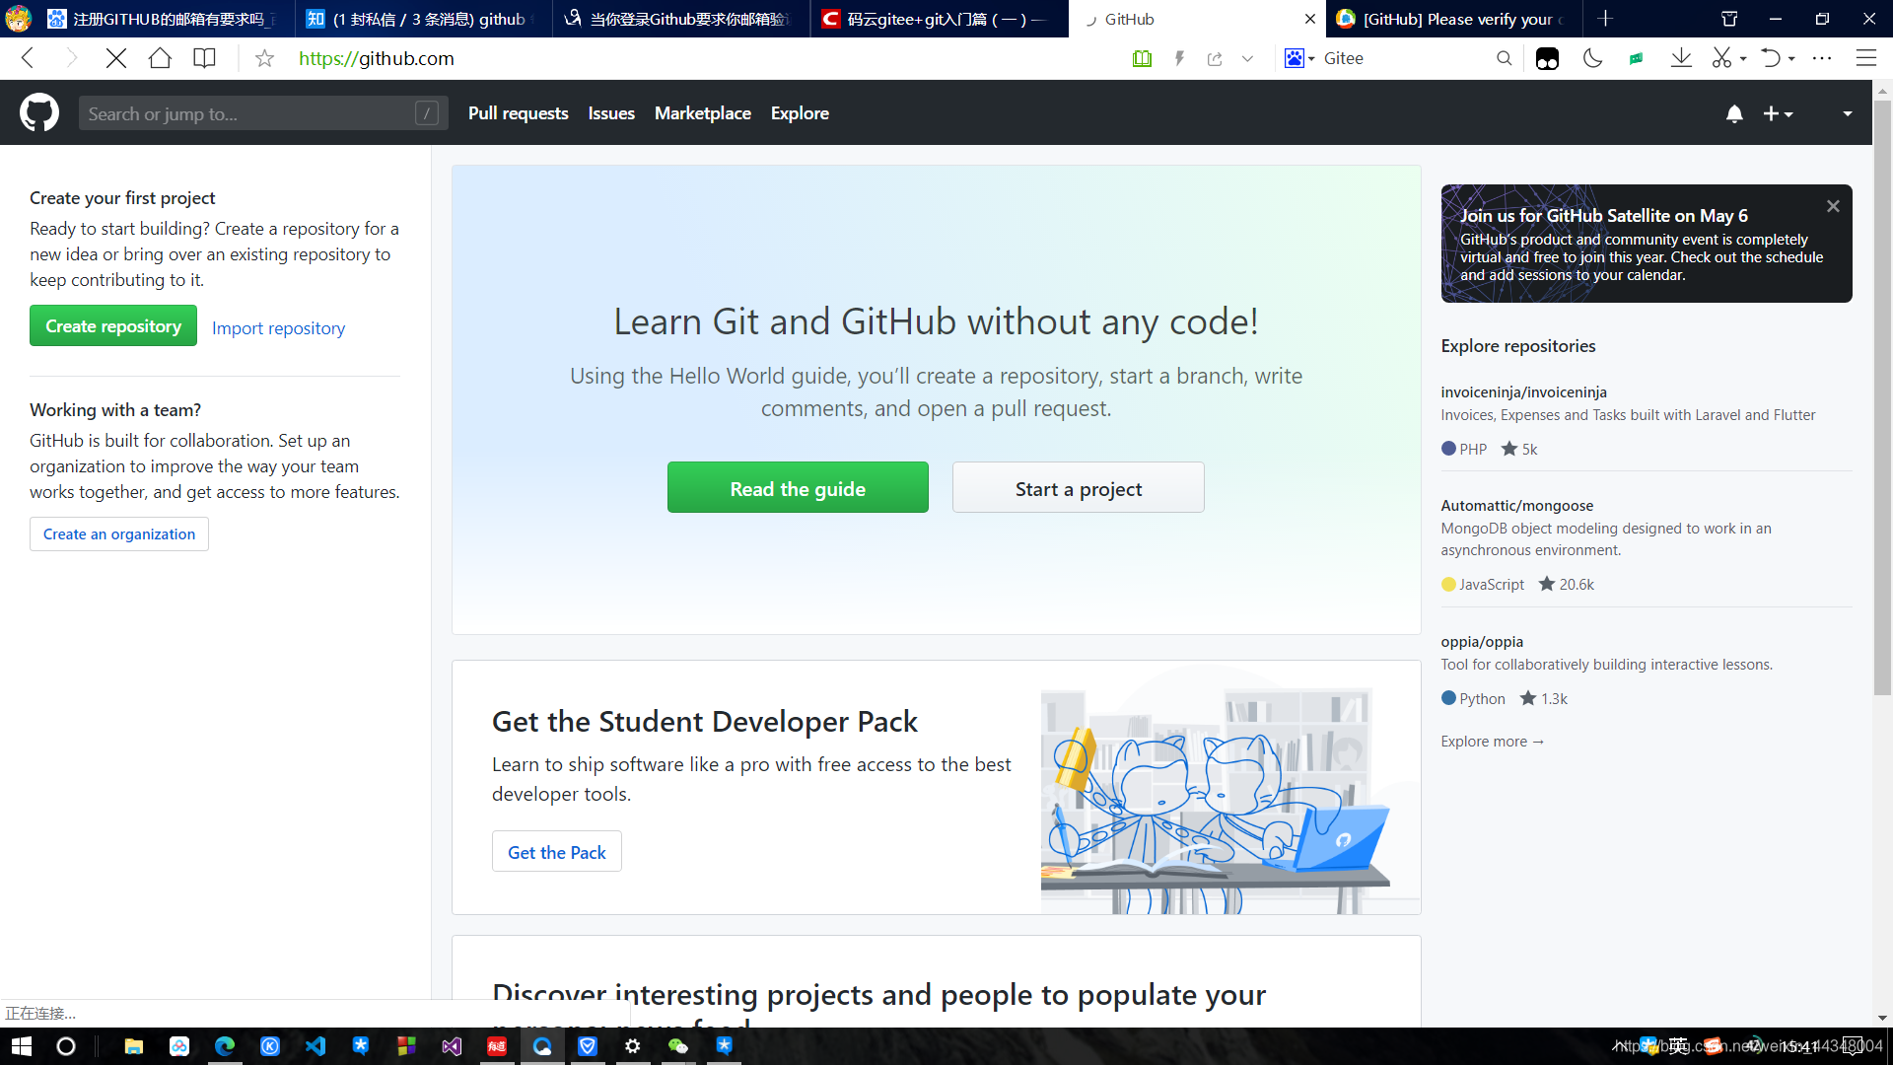Dismiss the GitHub Satellite banner
Image resolution: width=1893 pixels, height=1065 pixels.
click(1833, 205)
